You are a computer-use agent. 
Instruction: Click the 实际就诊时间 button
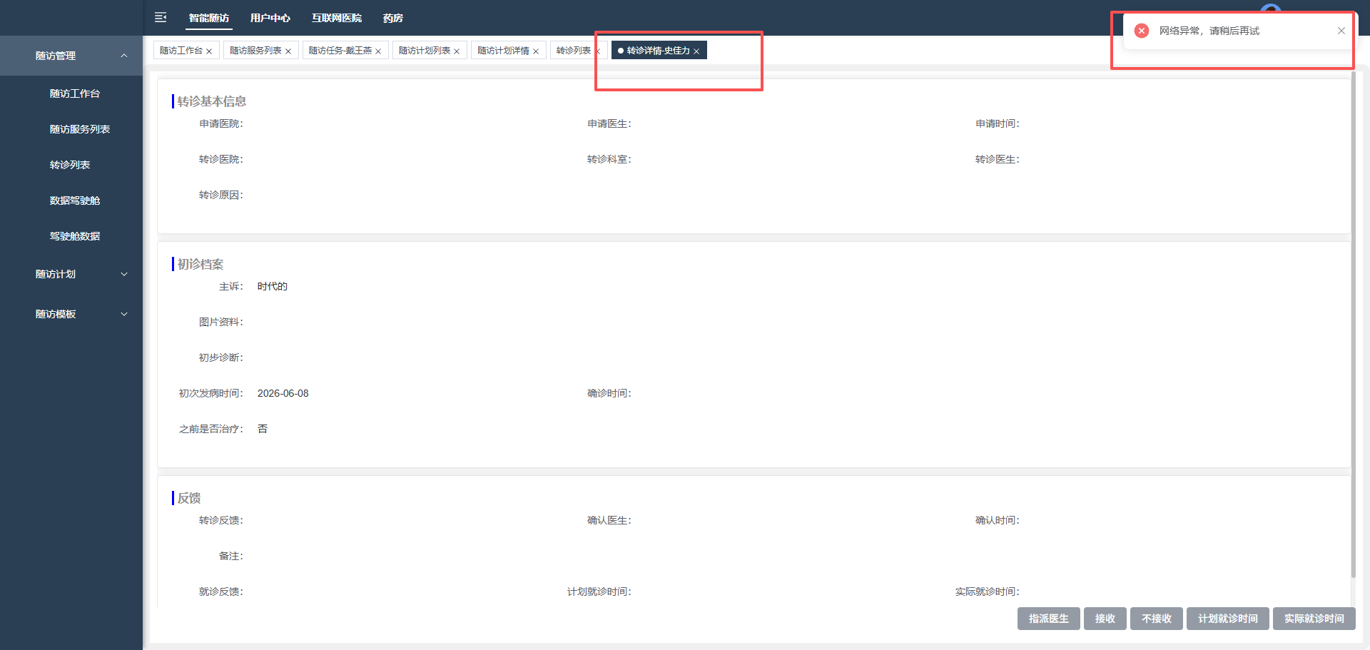click(1314, 619)
